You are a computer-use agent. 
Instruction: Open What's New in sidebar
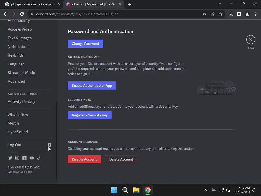pos(18,115)
